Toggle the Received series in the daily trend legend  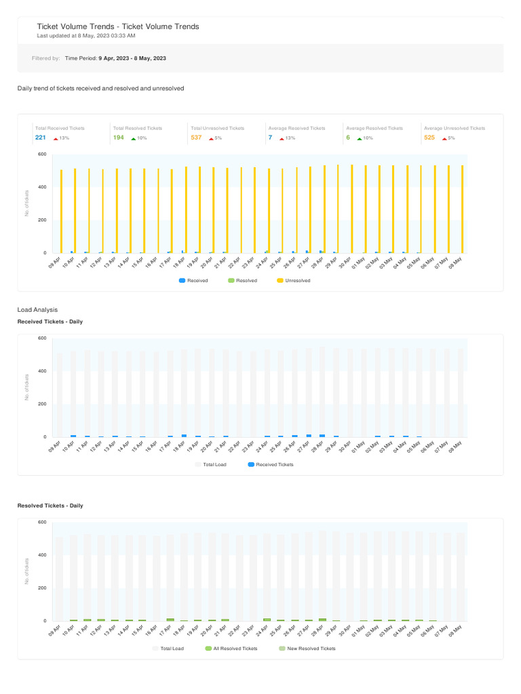tap(193, 281)
